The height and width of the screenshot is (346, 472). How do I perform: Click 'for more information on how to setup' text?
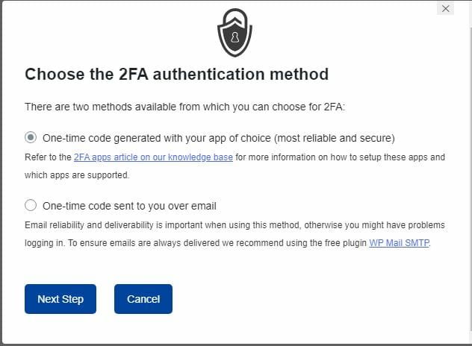[x=308, y=157]
